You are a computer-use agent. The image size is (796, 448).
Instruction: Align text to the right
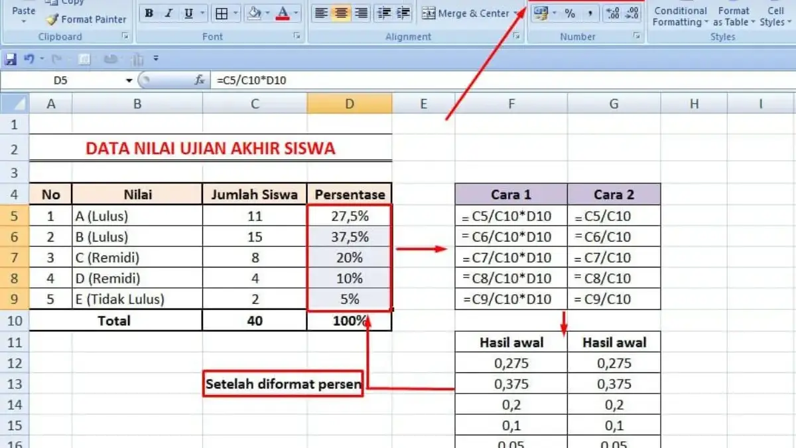(x=361, y=13)
